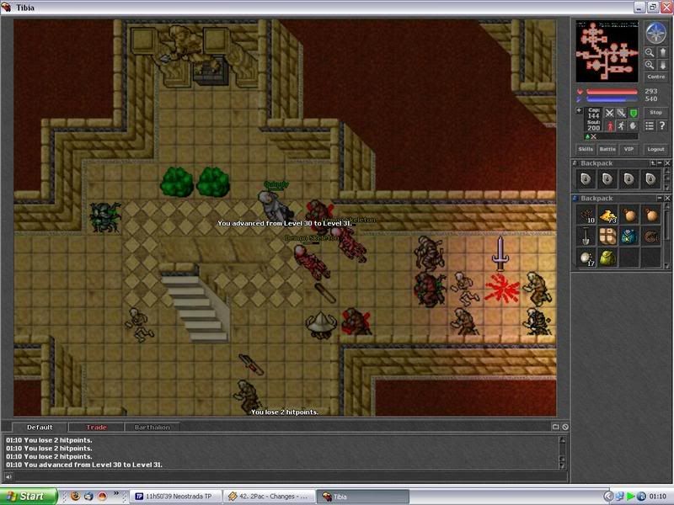Switch to 2Pac - Changes taskbar window
674x505 pixels.
click(x=269, y=497)
